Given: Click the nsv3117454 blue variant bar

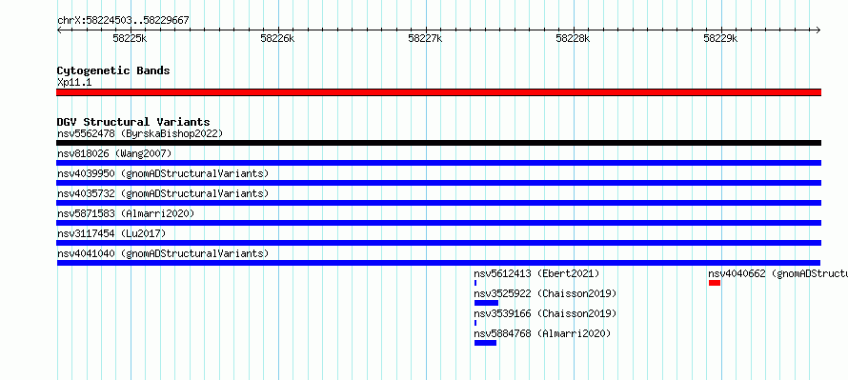Looking at the screenshot, I should coord(438,243).
